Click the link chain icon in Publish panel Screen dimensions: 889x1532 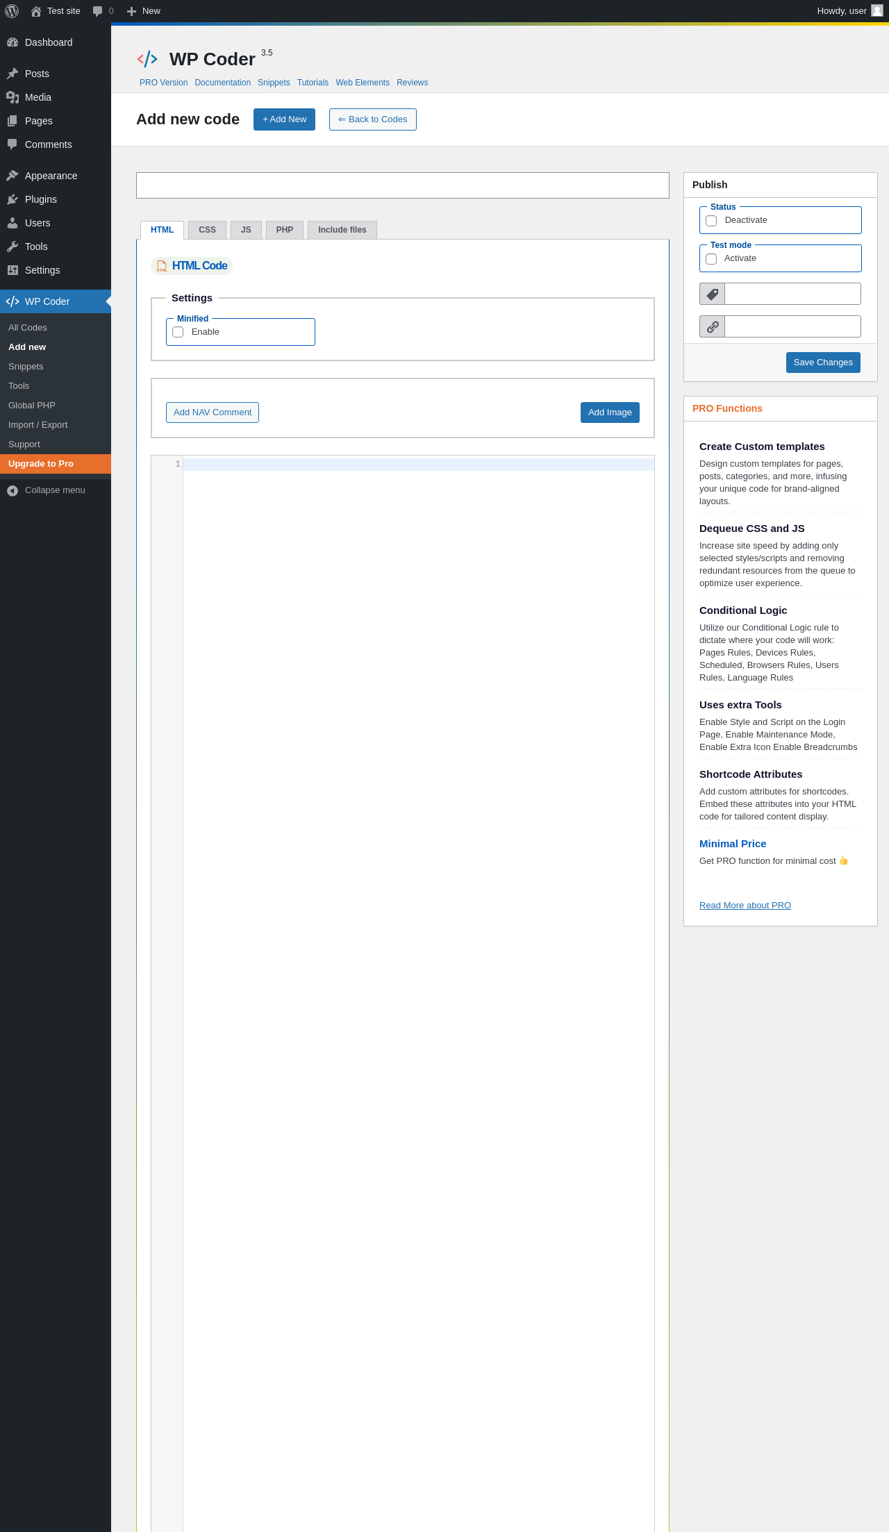click(x=712, y=326)
